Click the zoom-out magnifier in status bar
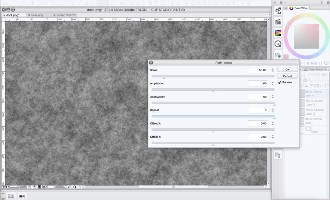Viewport: 330px width, 200px height. pos(29,187)
